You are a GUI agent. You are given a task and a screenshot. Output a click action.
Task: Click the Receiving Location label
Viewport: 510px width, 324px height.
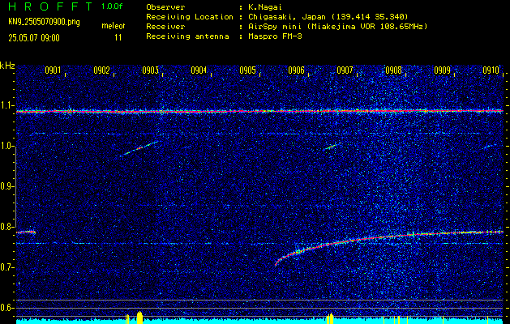tap(190, 16)
